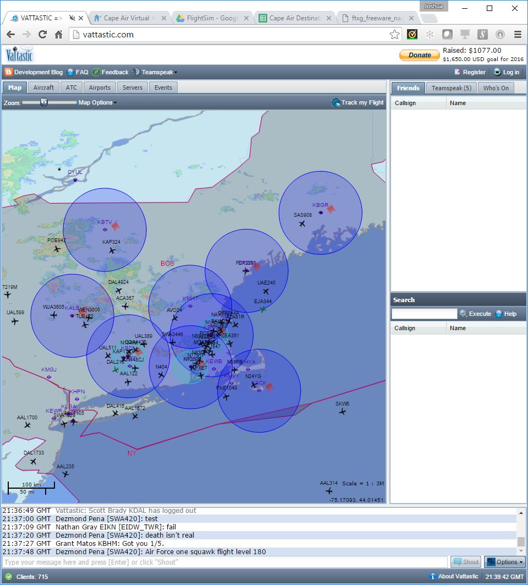Click the AAL314 aircraft icon

pos(329,491)
